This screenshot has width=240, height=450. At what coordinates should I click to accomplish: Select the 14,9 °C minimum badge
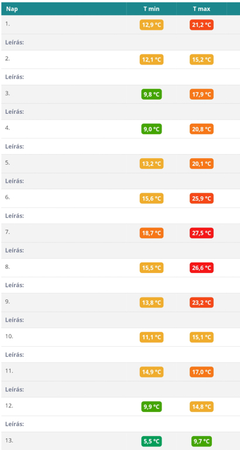click(x=152, y=372)
